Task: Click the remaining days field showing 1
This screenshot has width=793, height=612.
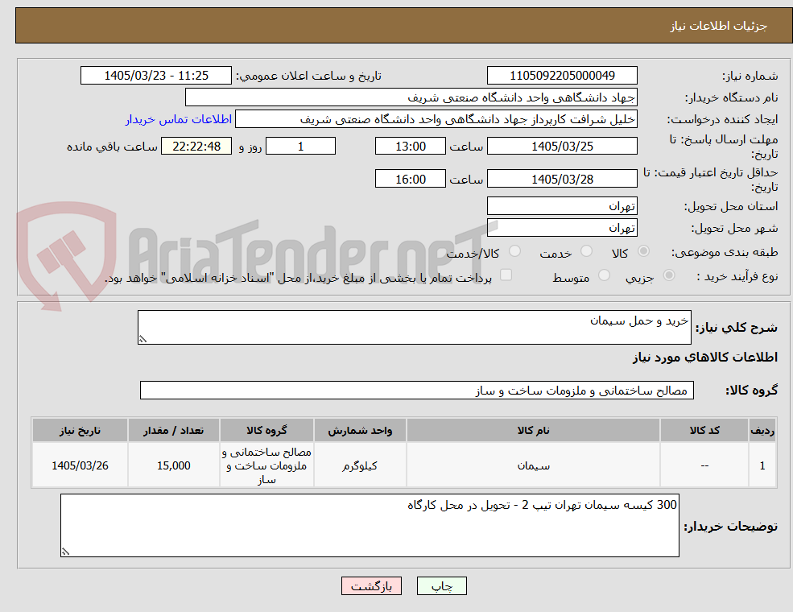Action: coord(300,147)
